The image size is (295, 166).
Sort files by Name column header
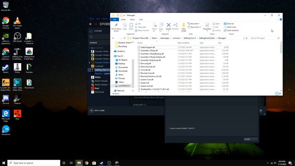(140, 43)
